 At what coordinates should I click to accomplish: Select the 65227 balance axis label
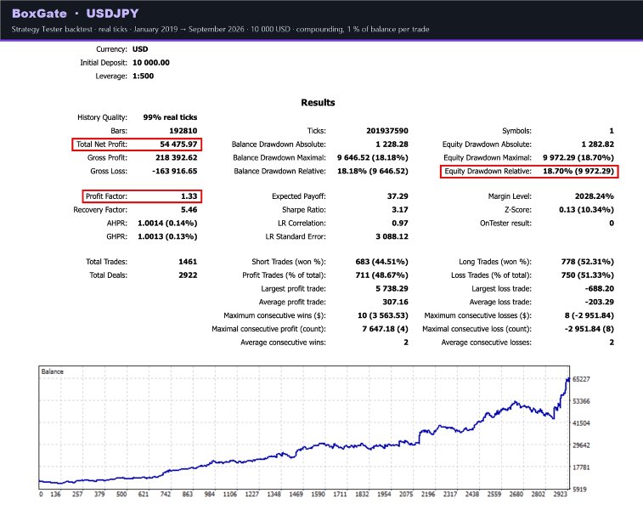pos(581,379)
